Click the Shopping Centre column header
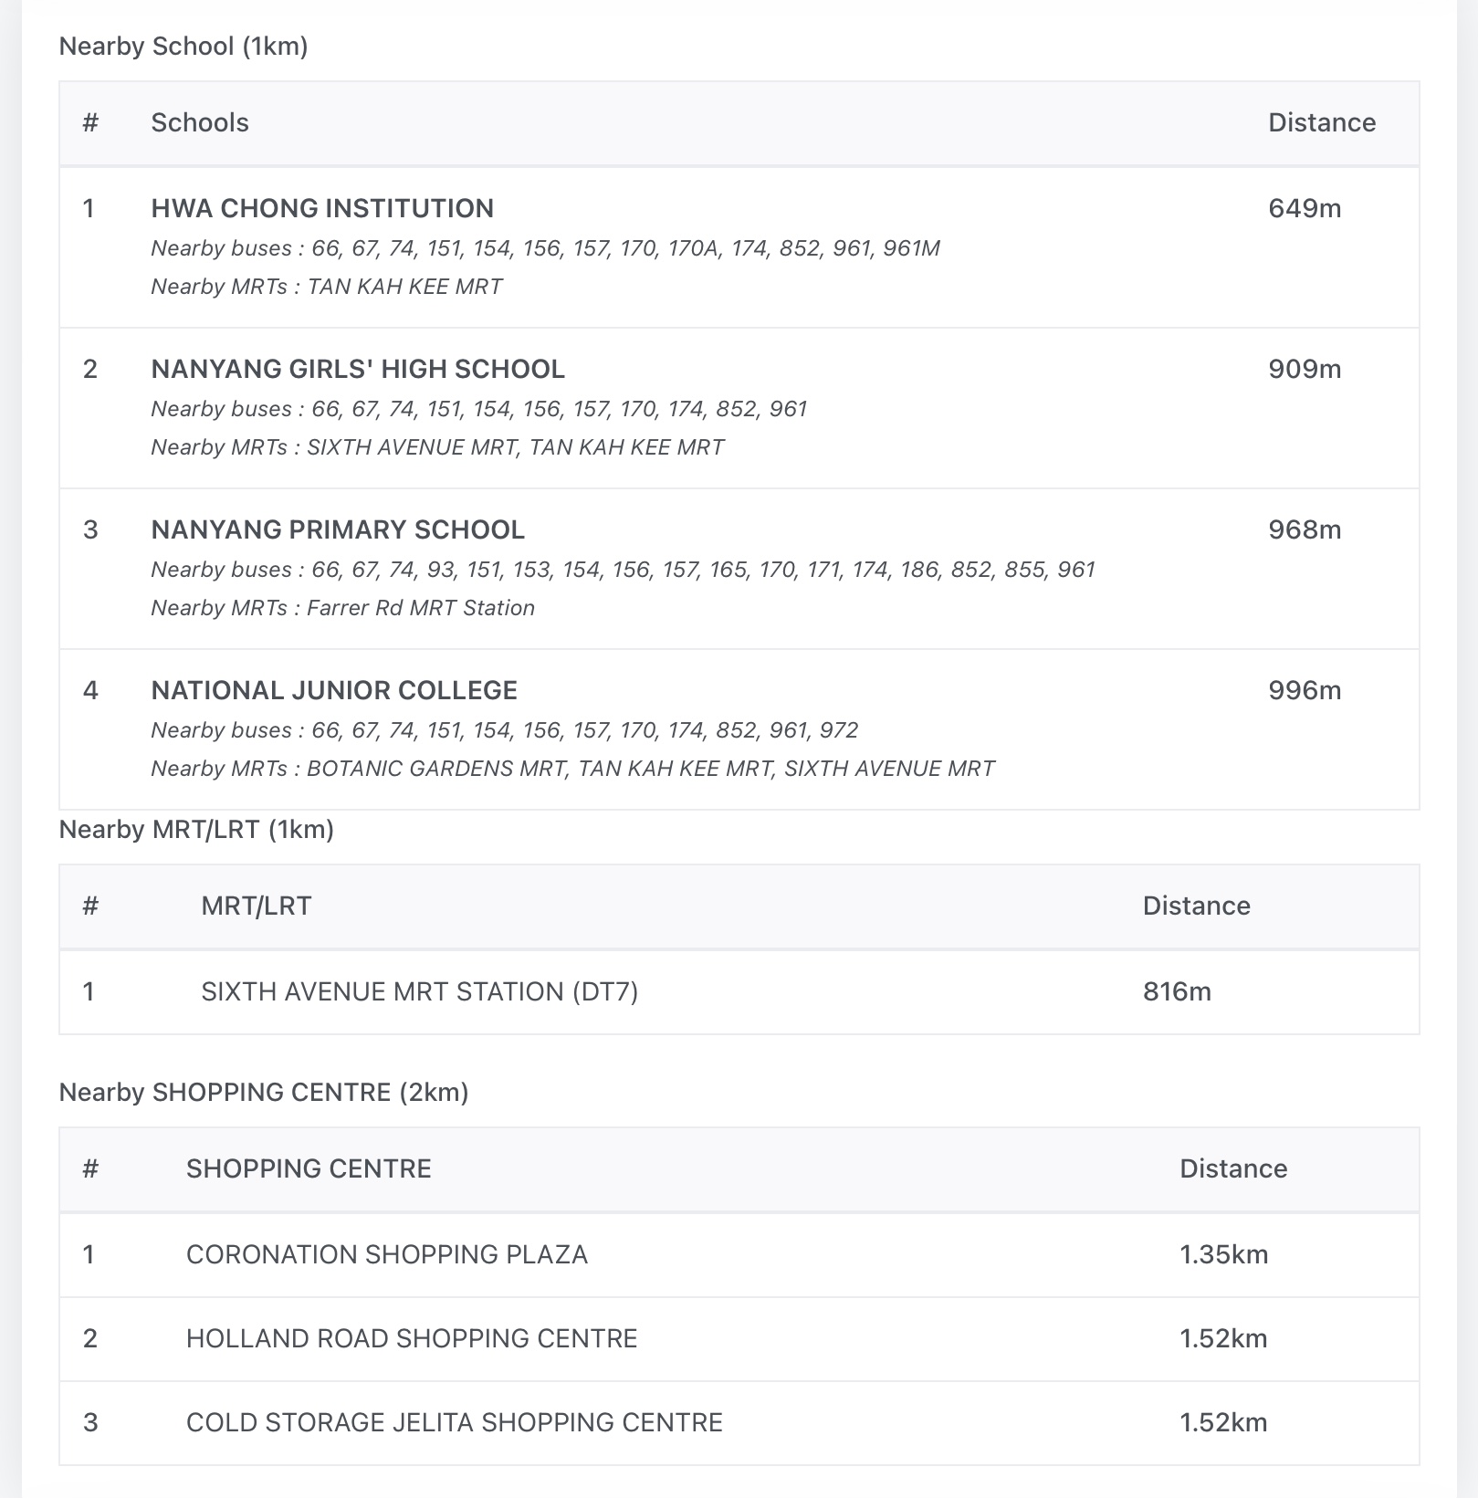The width and height of the screenshot is (1478, 1498). pyautogui.click(x=309, y=1168)
